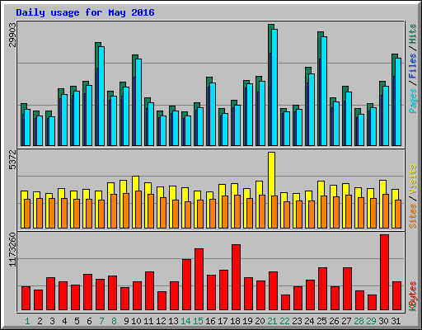Click the chart title 'Daily usage for May 2016'
422x330 pixels.
pyautogui.click(x=85, y=12)
